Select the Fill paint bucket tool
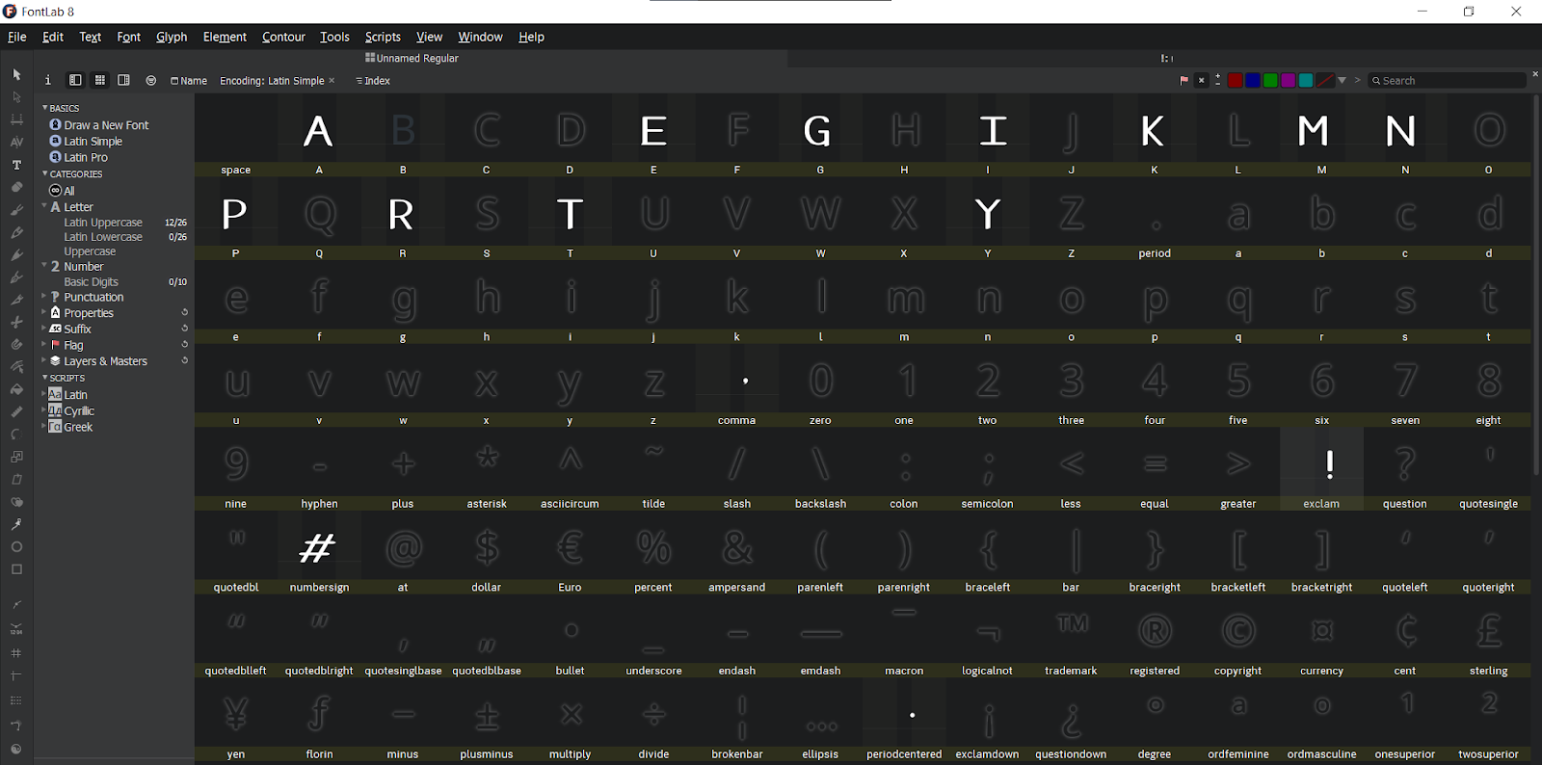This screenshot has width=1542, height=765. point(16,389)
